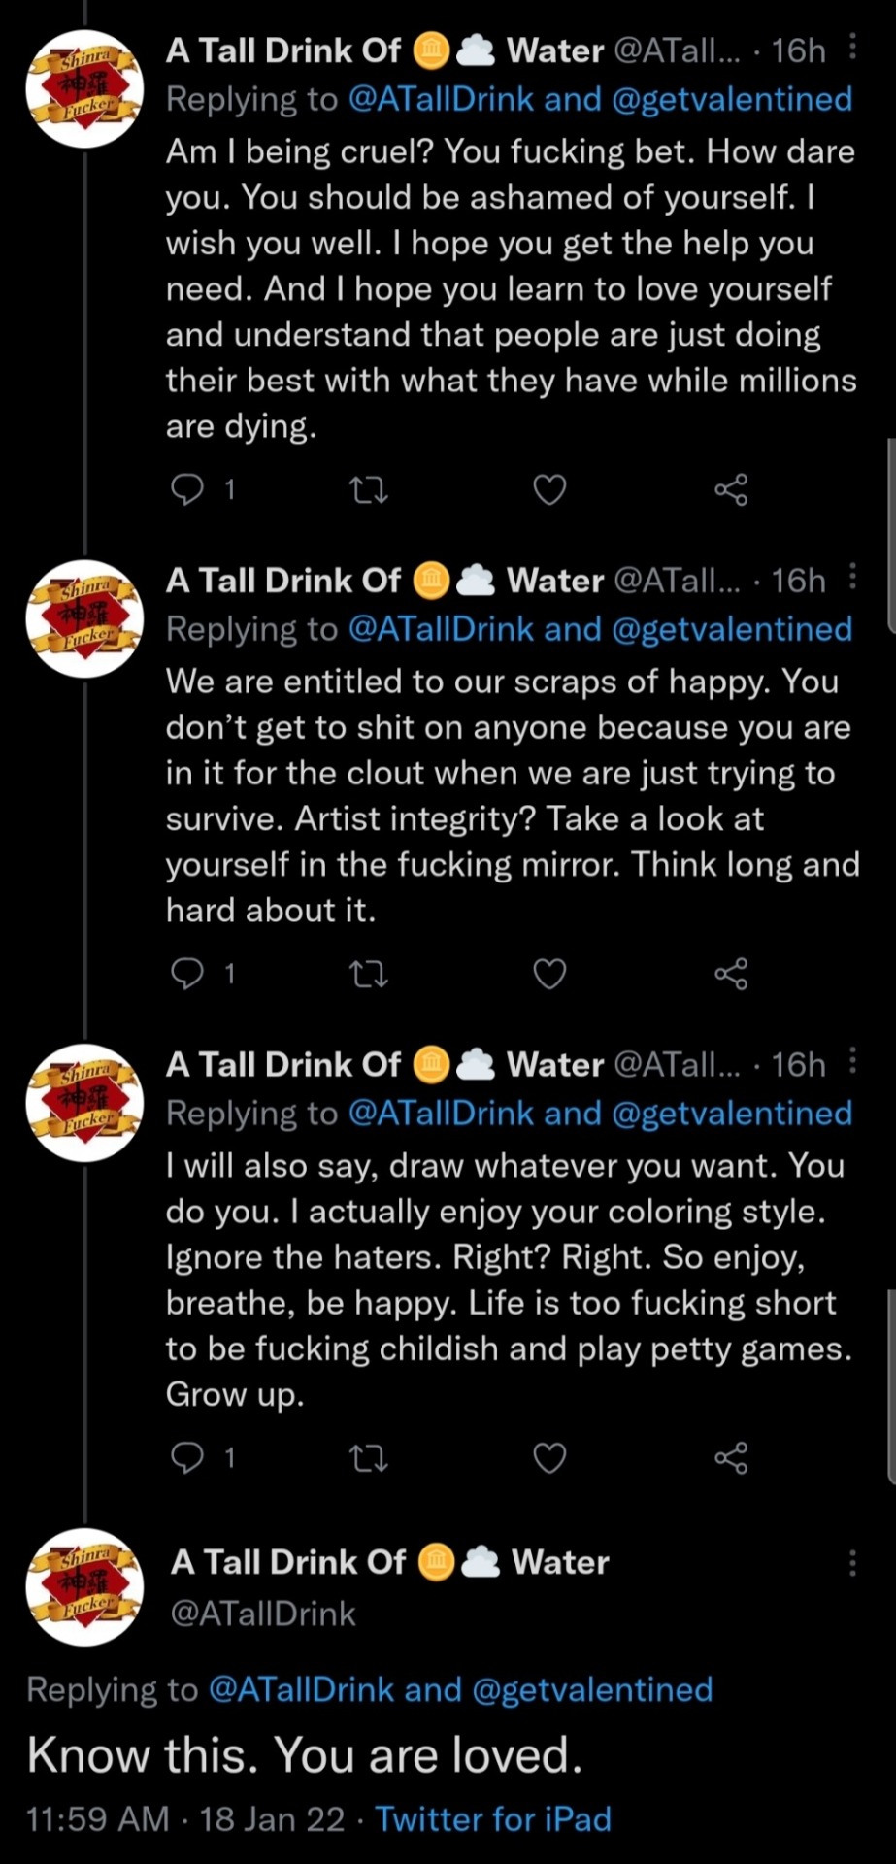Open @ATallDrink mention in the "scraps of happy" tweet

point(440,629)
